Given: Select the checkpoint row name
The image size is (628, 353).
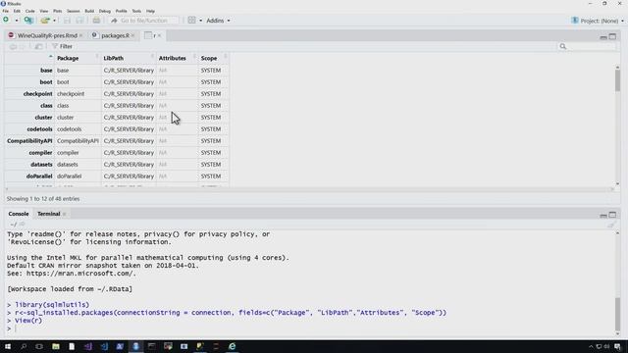Looking at the screenshot, I should click(37, 94).
